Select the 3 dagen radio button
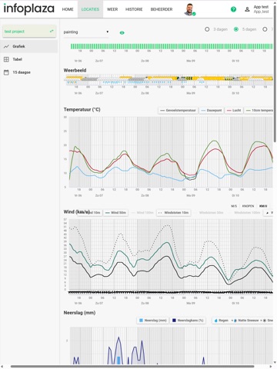Image resolution: width=277 pixels, height=369 pixels. point(207,29)
